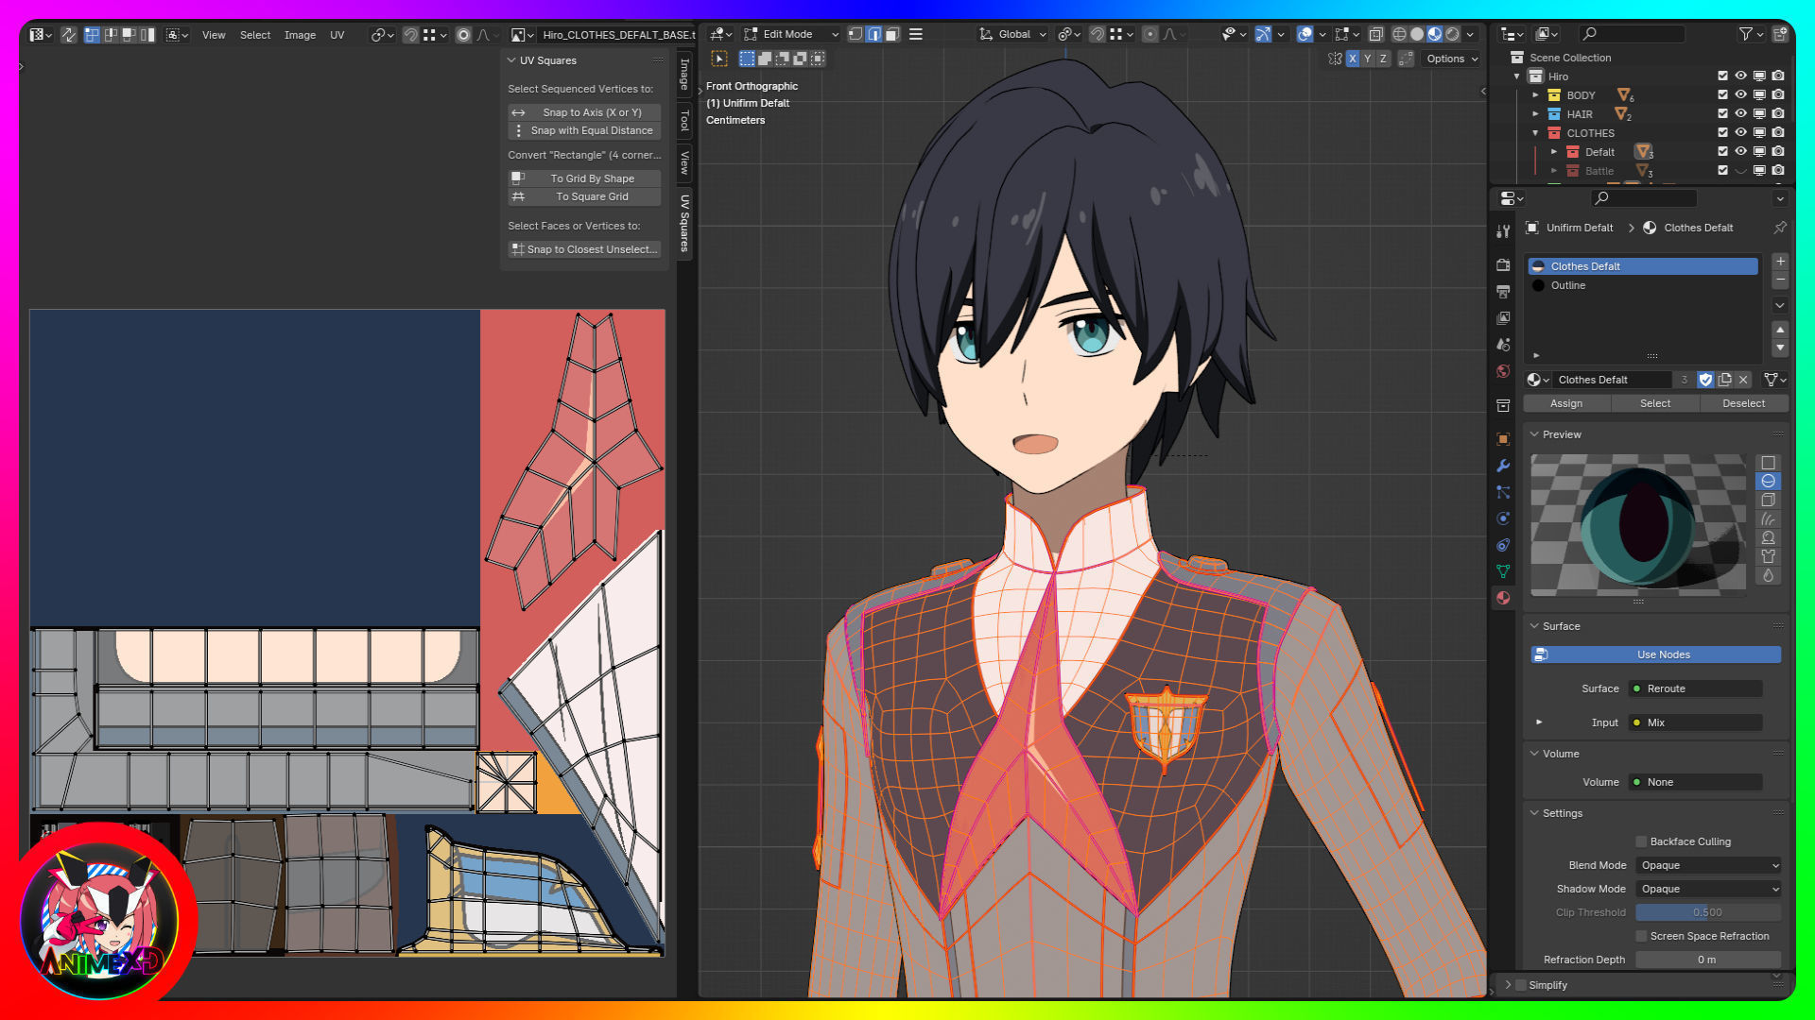Switch to the UV Squares sidebar tab

pos(684,223)
